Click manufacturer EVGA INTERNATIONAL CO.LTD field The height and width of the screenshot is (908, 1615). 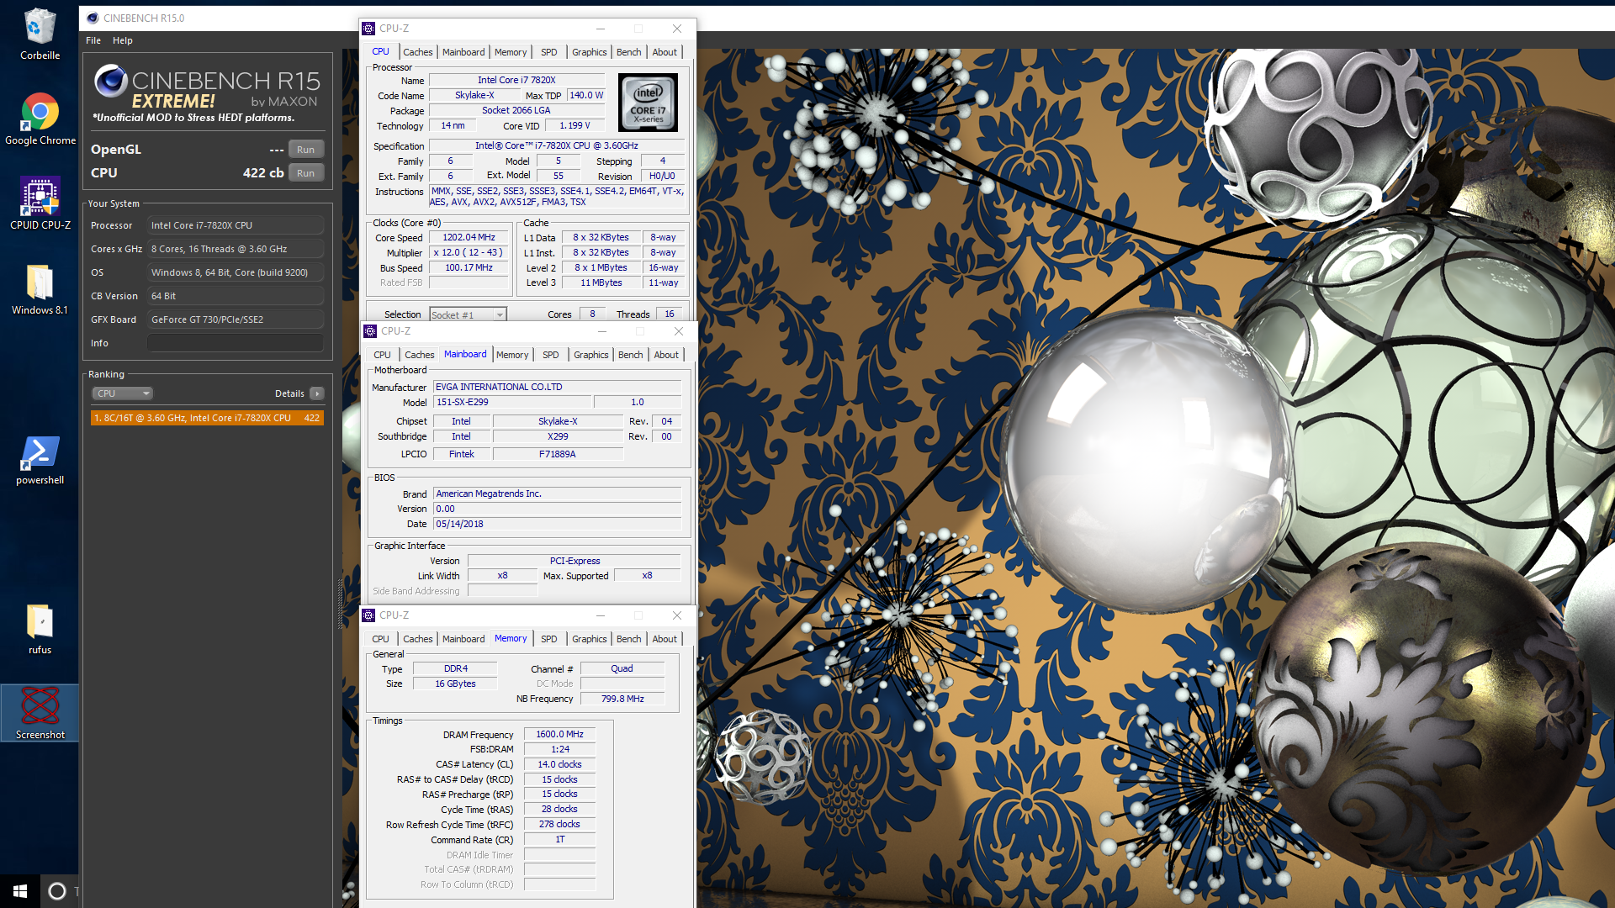[557, 388]
